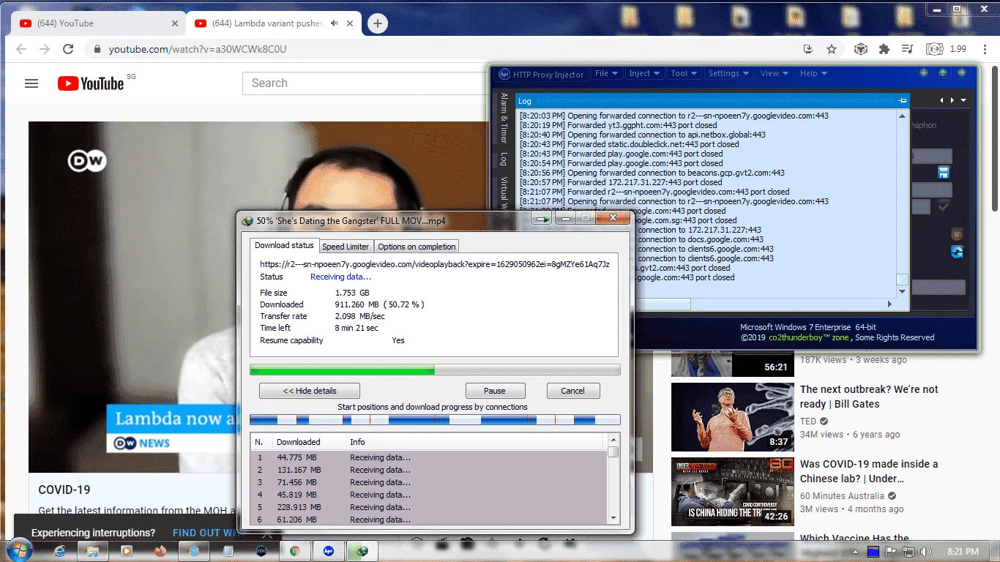Image resolution: width=1000 pixels, height=562 pixels.
Task: Open the View menu in HTTP Proxy Injector
Action: point(774,73)
